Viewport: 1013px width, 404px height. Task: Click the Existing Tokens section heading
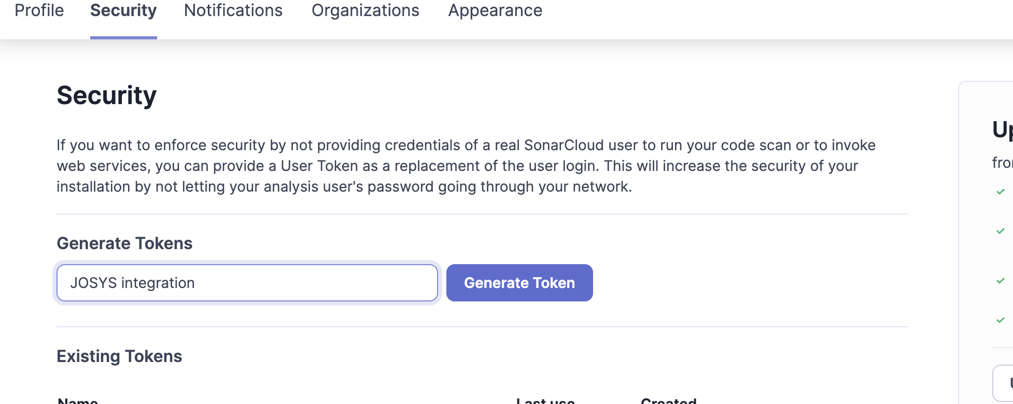pos(119,356)
